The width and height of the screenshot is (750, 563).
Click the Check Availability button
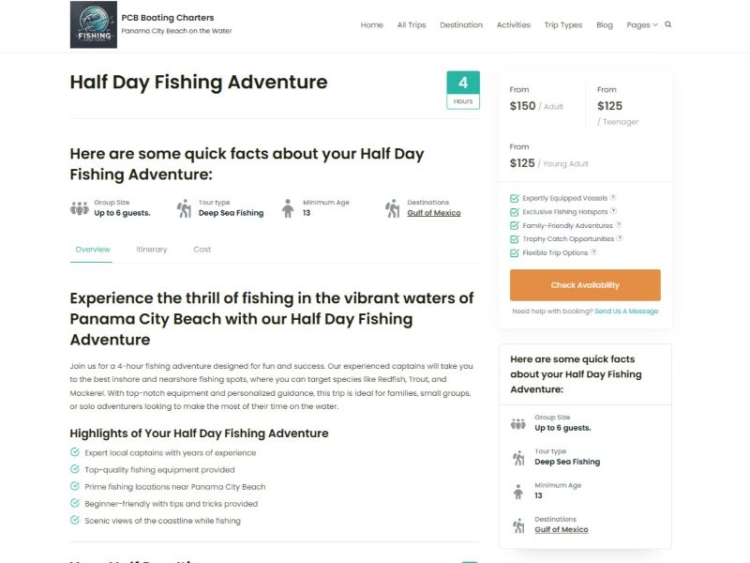[585, 285]
